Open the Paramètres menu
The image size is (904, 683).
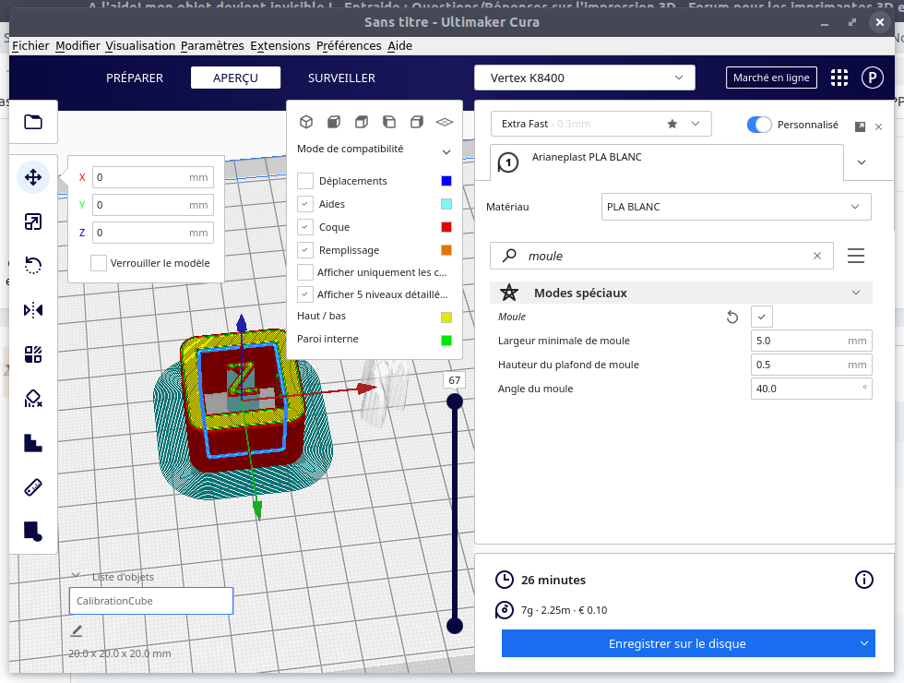click(212, 45)
